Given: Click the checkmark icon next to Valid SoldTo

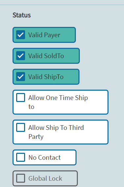Looking at the screenshot, I should point(20,56).
